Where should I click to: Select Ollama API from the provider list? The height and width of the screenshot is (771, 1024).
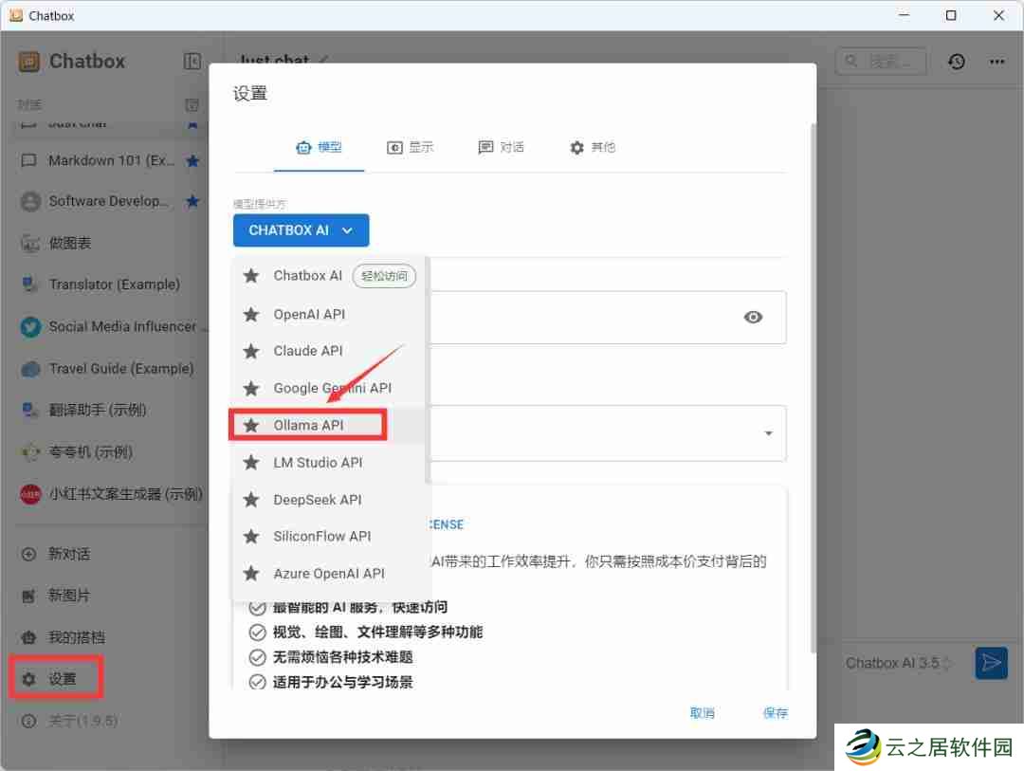coord(307,424)
